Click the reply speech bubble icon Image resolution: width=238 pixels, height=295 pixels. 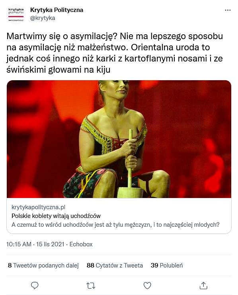pos(35,285)
